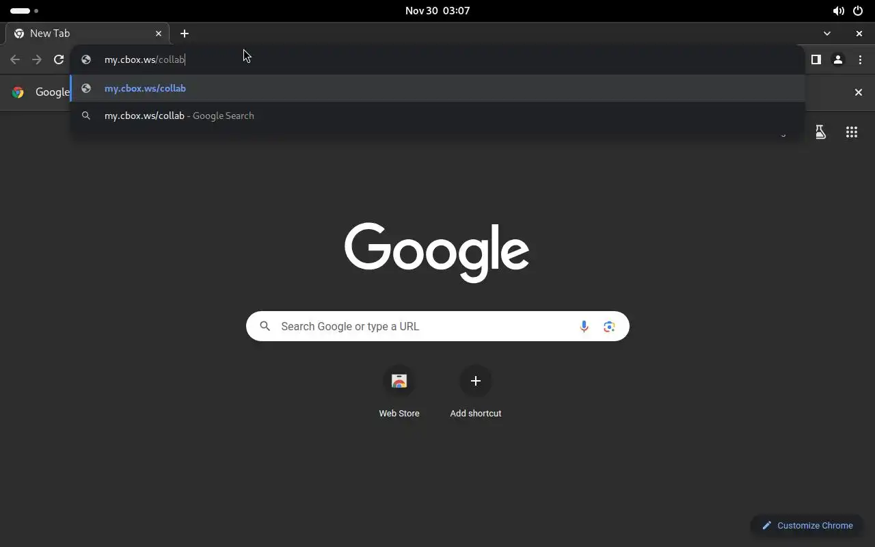Open the system volume indicator
Screen dimensions: 875x547
838,11
